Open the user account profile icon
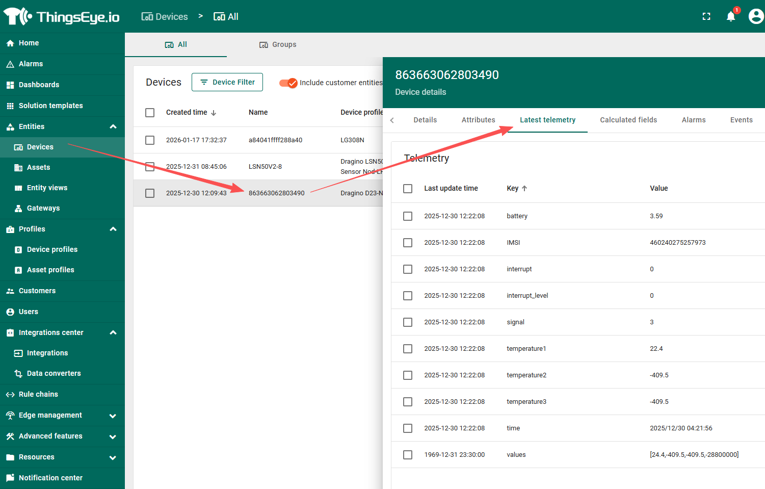765x489 pixels. (x=755, y=17)
